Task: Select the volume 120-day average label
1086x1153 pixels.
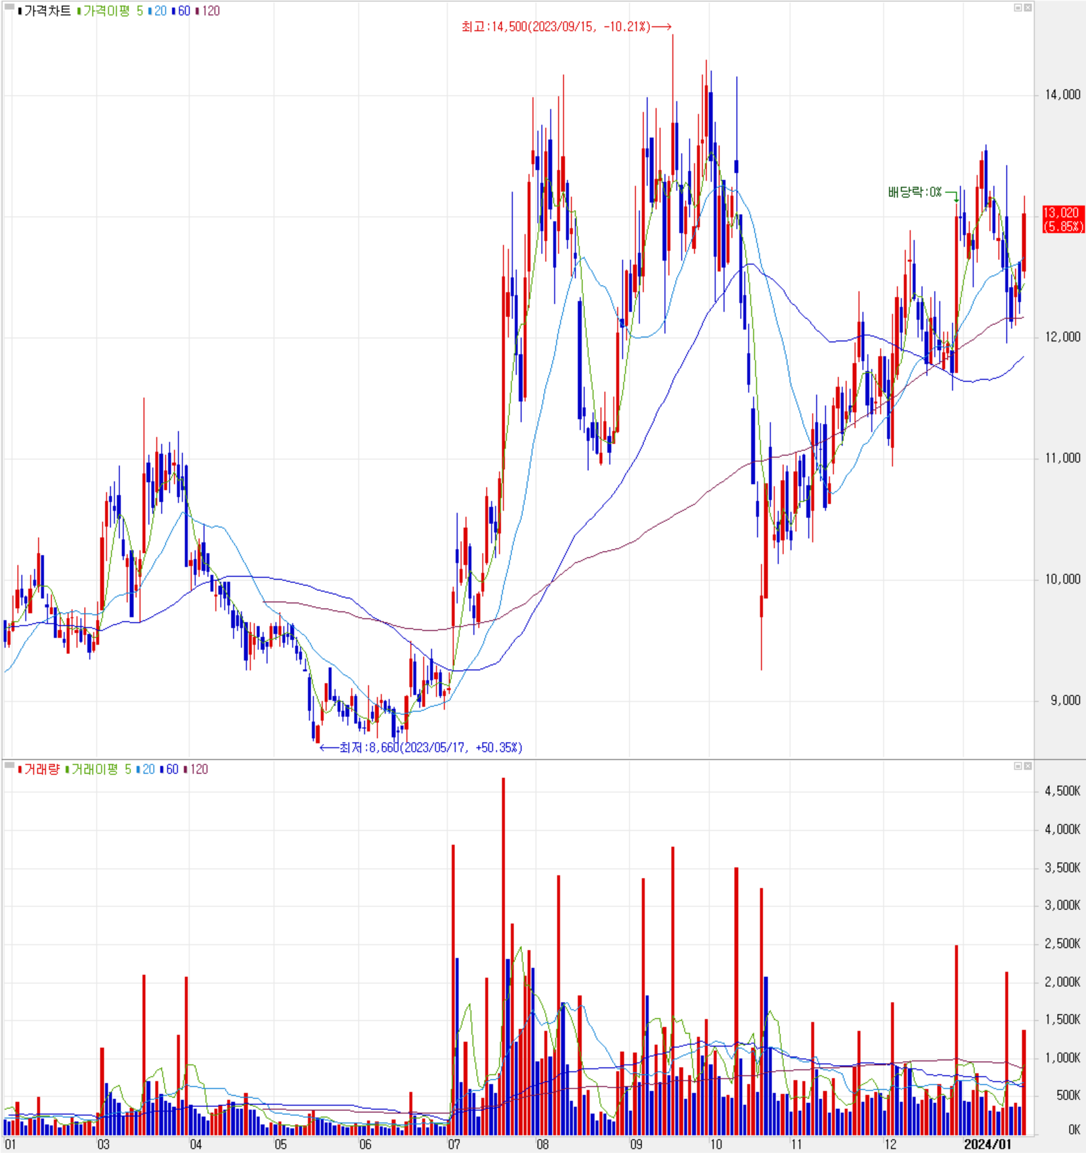Action: point(199,769)
